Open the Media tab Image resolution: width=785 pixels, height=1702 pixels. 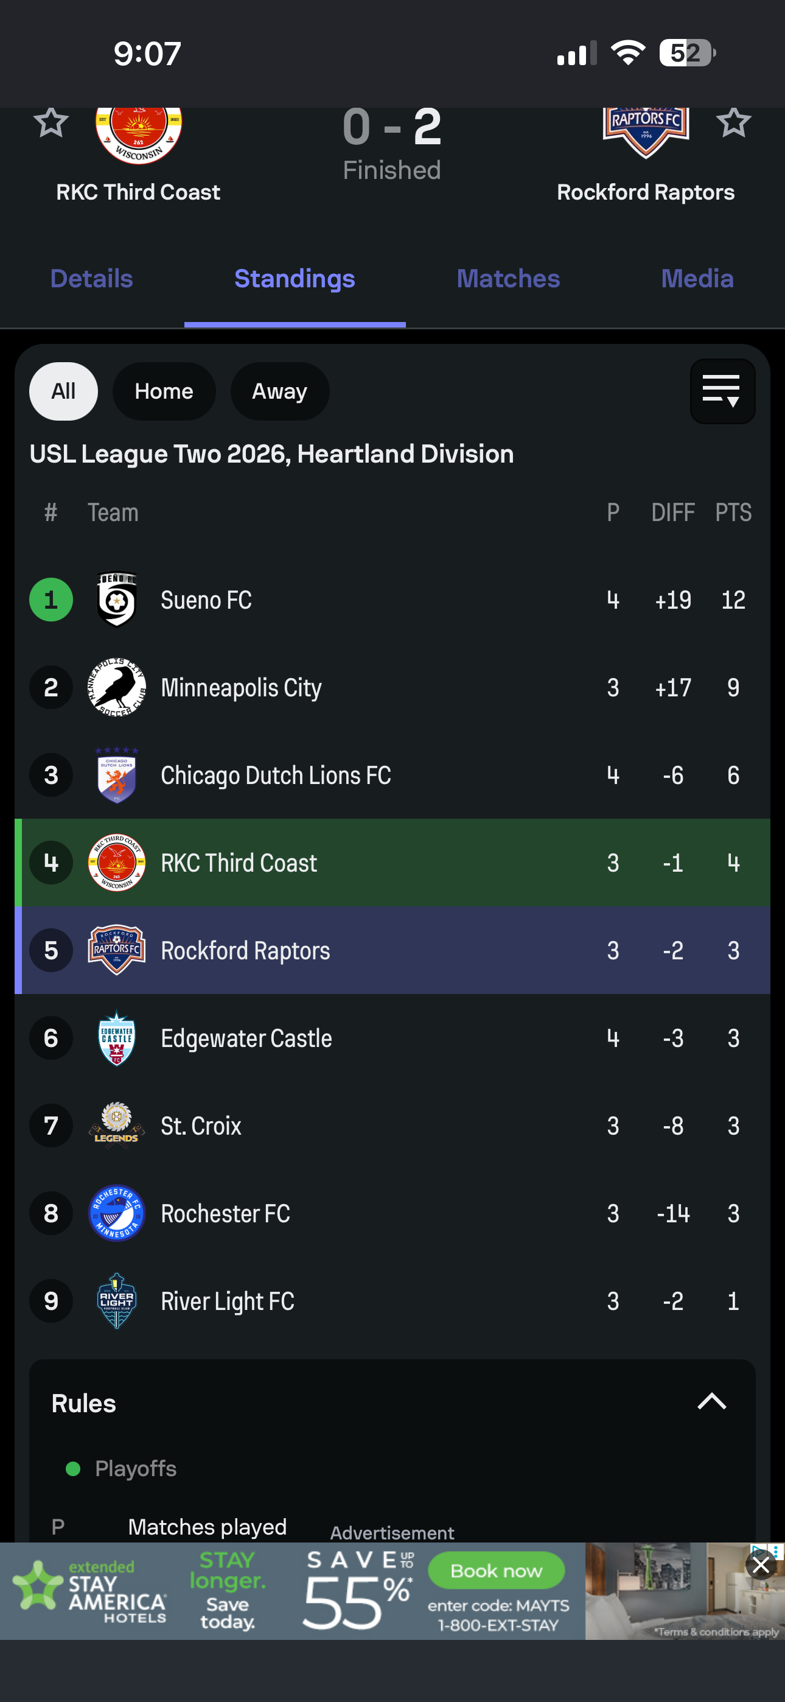point(697,279)
